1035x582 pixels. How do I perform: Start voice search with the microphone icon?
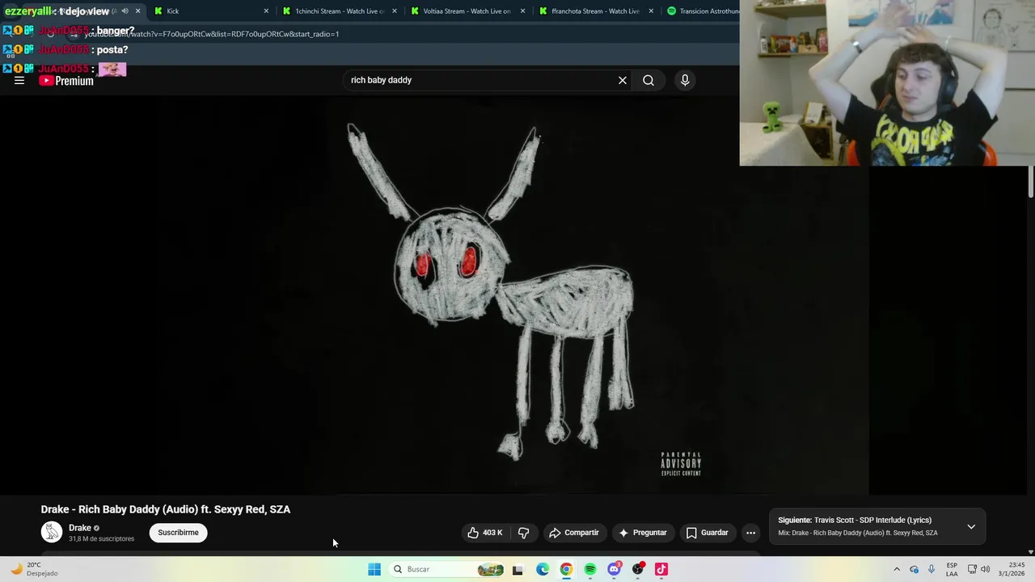click(685, 80)
